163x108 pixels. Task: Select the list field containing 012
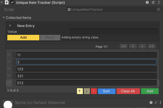86,83
